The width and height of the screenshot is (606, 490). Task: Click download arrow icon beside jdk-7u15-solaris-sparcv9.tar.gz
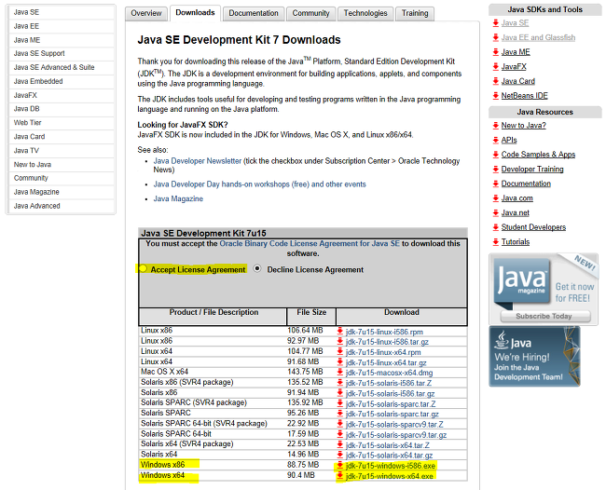[339, 434]
